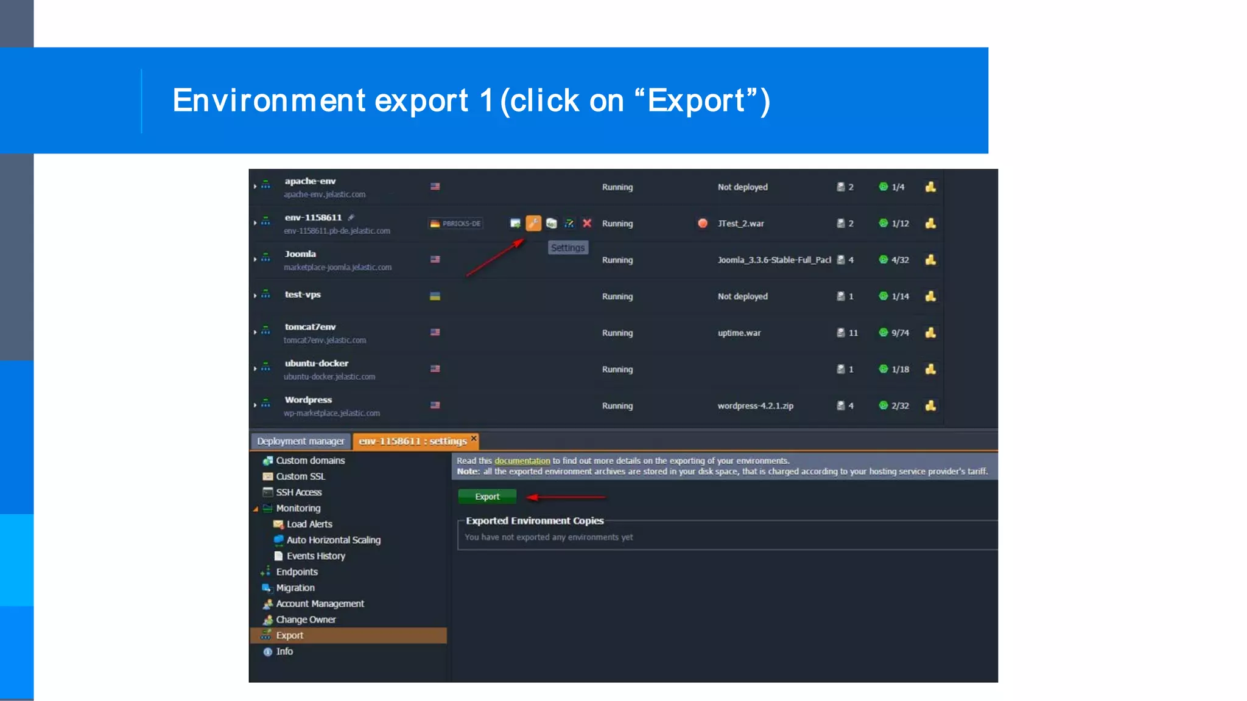Click the pencil rename icon beside env-1158611
Screen dimensions: 1247x701
(x=351, y=217)
